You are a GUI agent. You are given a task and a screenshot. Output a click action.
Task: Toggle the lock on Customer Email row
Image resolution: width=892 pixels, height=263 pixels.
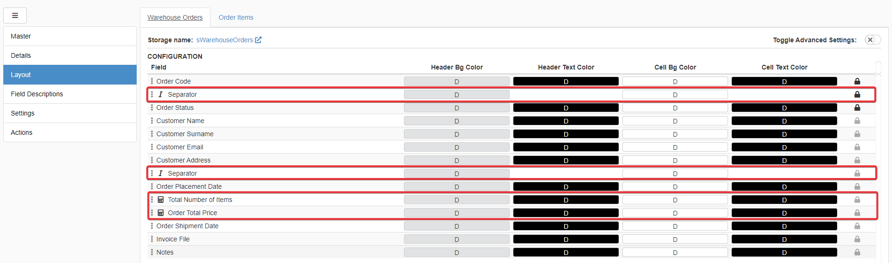[857, 147]
